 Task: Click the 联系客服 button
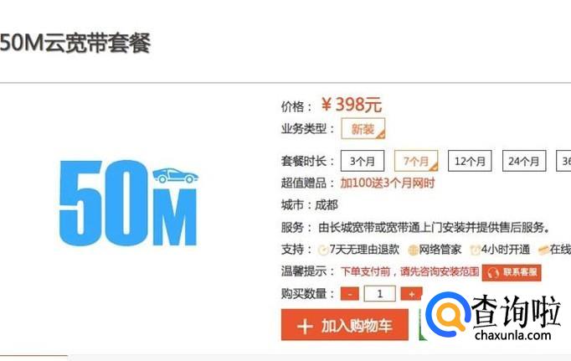pos(512,272)
